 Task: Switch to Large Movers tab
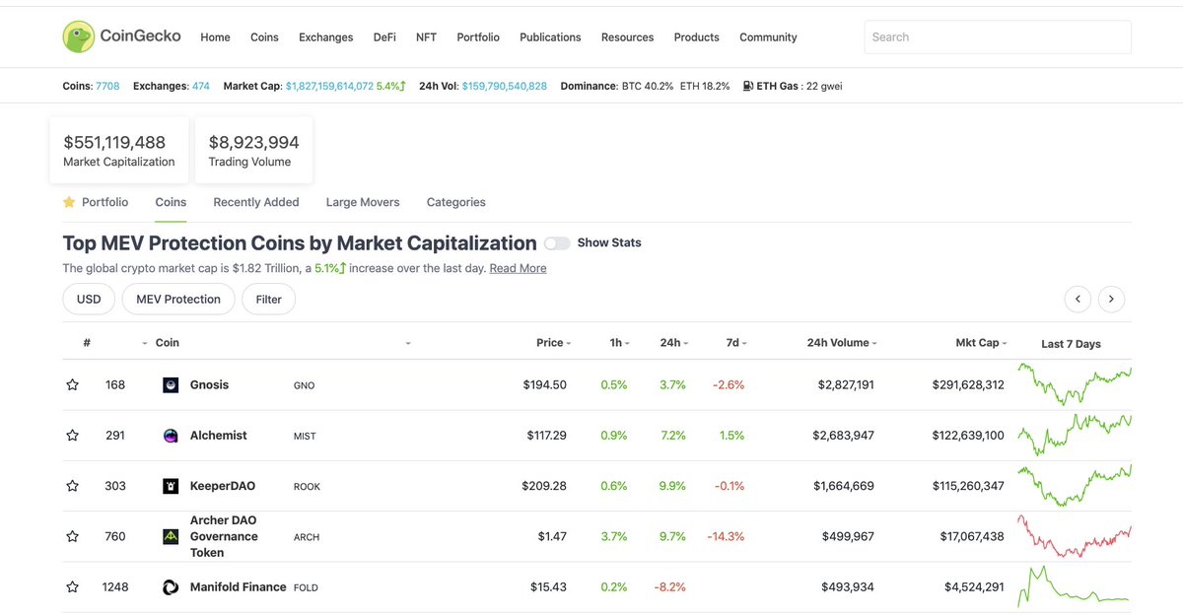pyautogui.click(x=363, y=202)
